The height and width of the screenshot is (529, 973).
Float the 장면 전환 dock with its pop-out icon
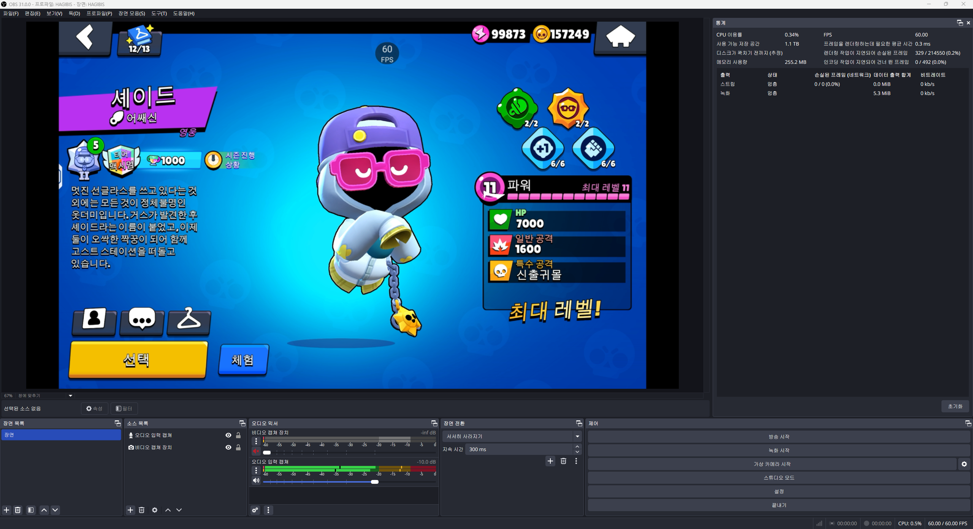coord(579,423)
